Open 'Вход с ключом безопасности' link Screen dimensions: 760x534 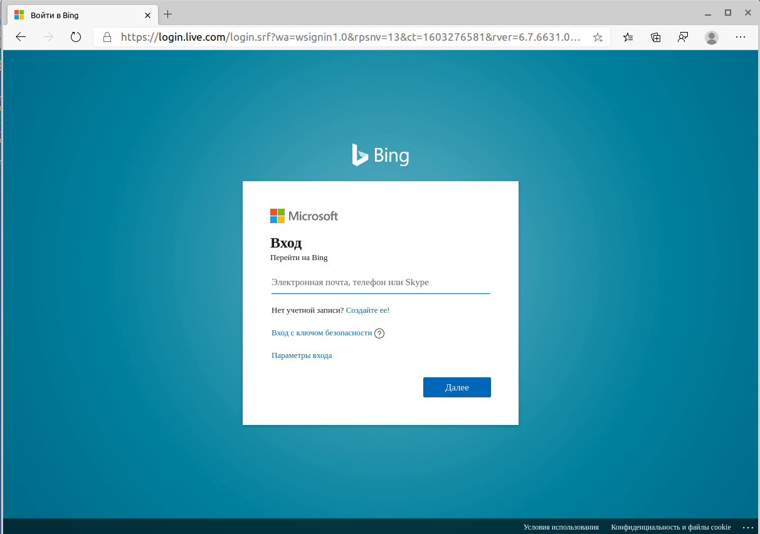click(322, 333)
